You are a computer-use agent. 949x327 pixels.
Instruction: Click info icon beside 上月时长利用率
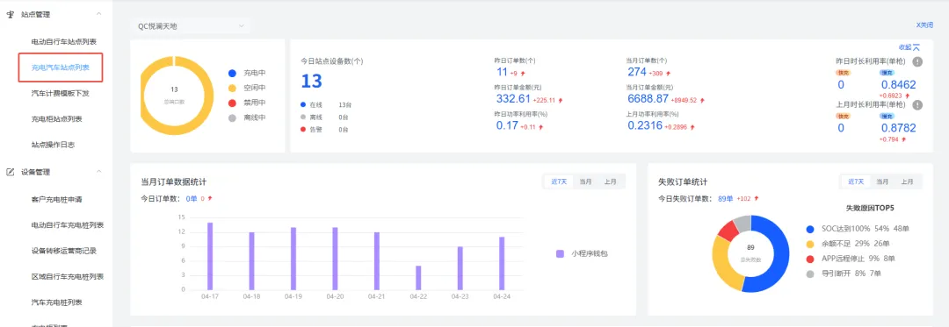[x=917, y=104]
